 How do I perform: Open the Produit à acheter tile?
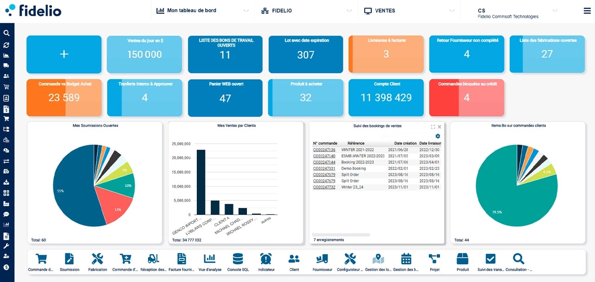(x=306, y=98)
